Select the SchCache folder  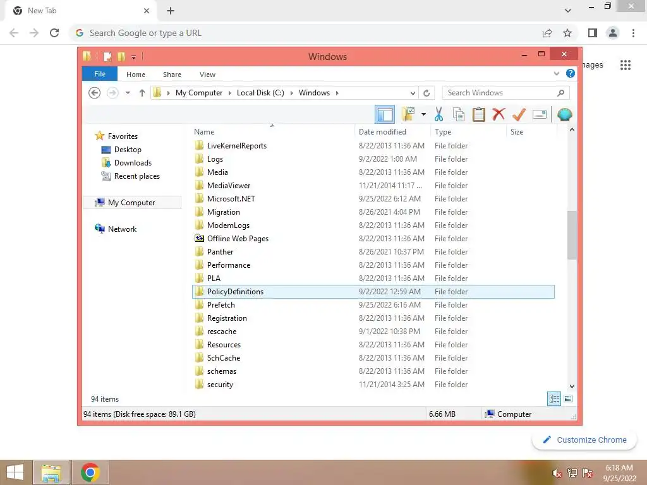click(373, 357)
